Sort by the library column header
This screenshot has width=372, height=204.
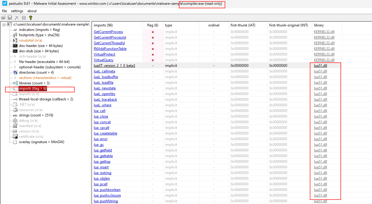319,25
